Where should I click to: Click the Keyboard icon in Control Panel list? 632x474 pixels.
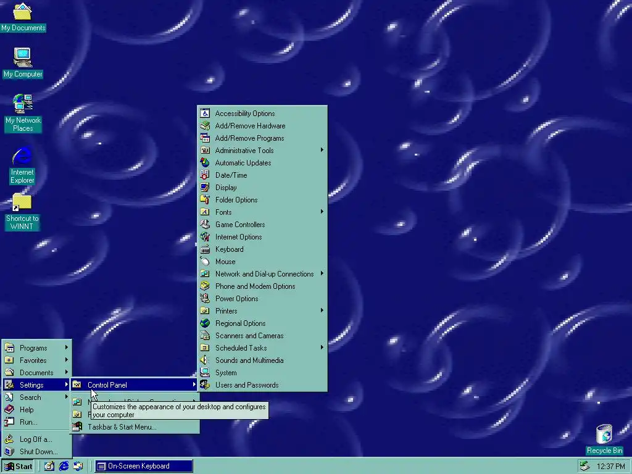point(205,249)
